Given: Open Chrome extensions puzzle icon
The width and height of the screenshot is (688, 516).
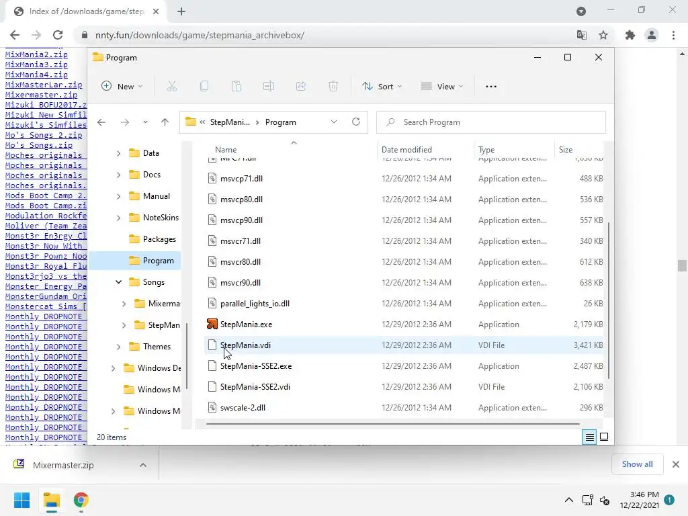Looking at the screenshot, I should [630, 35].
